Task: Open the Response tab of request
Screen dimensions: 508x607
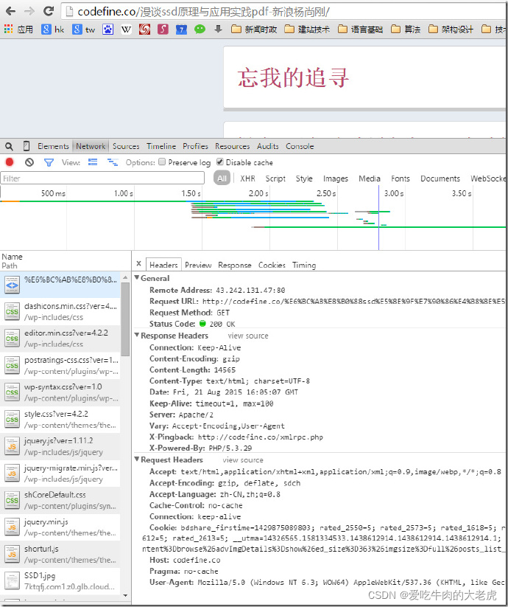Action: point(235,266)
